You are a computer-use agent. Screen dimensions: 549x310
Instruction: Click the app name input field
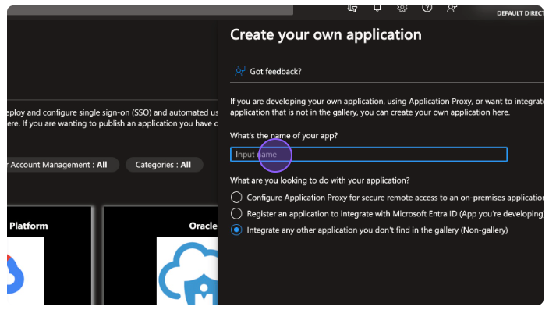coord(369,155)
